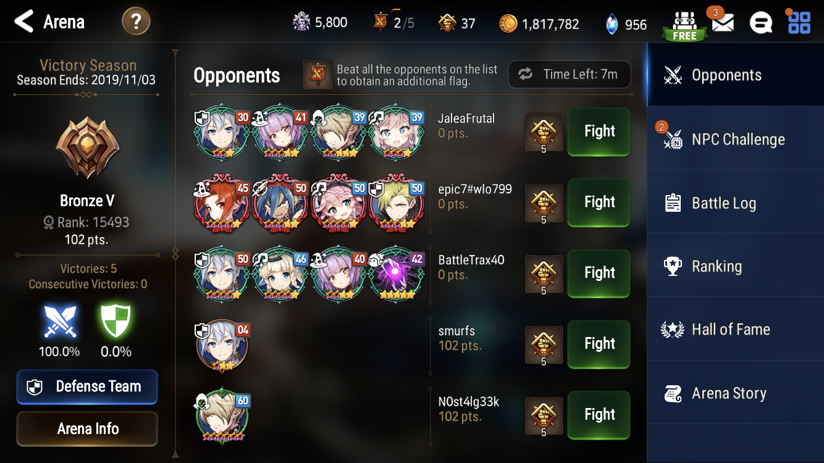Refresh opponents list with Time Left button
The height and width of the screenshot is (463, 824).
pyautogui.click(x=570, y=75)
